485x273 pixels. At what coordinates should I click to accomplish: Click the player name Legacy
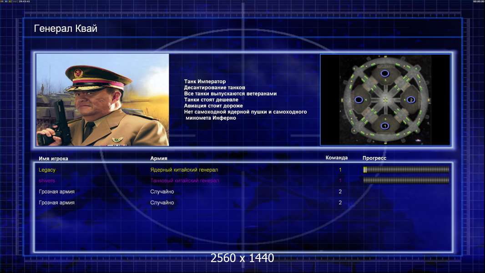pos(47,170)
